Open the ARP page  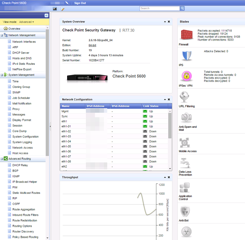15,47
